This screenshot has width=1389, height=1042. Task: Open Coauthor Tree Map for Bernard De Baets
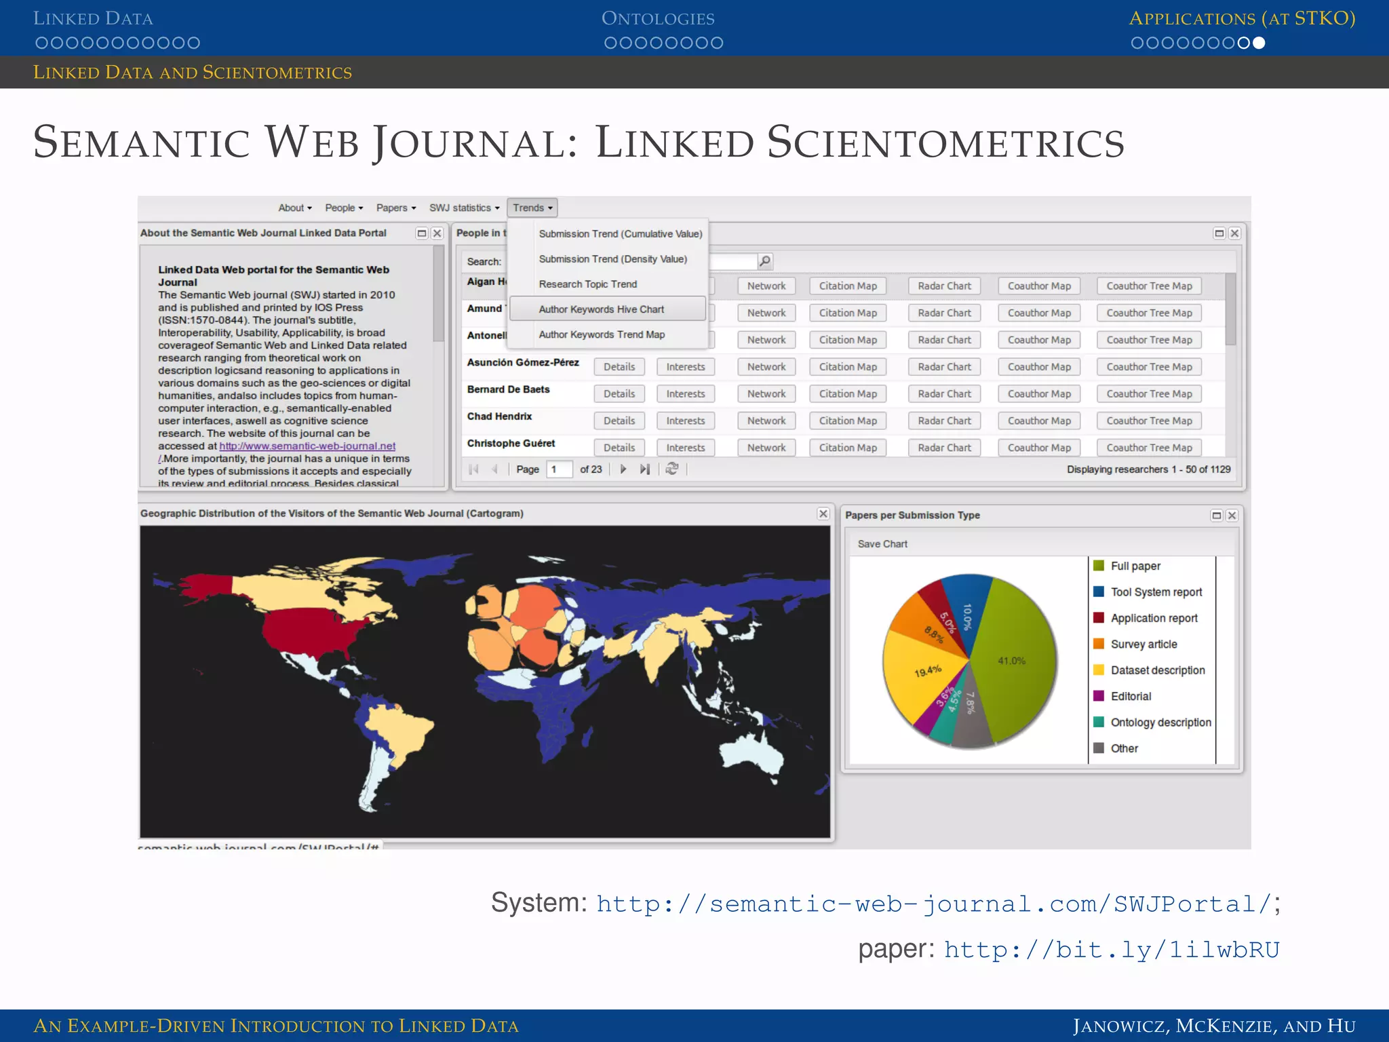coord(1149,394)
